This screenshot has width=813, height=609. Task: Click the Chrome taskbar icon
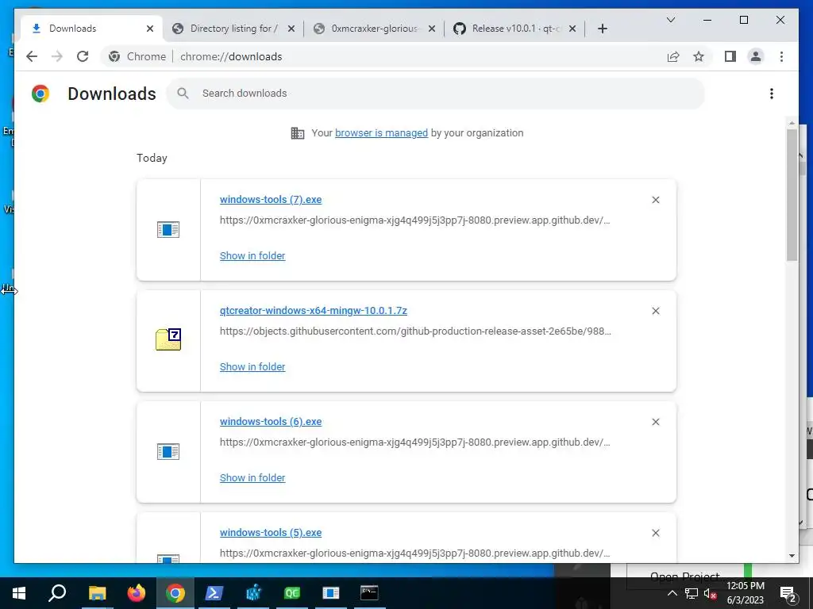[x=175, y=593]
